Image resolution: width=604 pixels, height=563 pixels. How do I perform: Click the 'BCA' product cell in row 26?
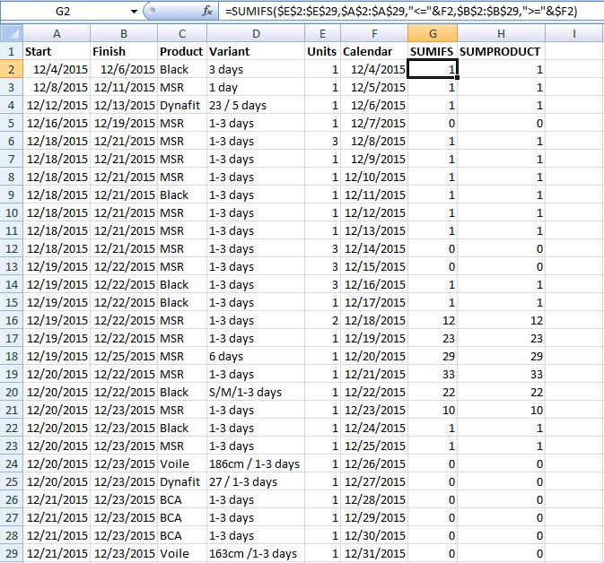pos(182,499)
